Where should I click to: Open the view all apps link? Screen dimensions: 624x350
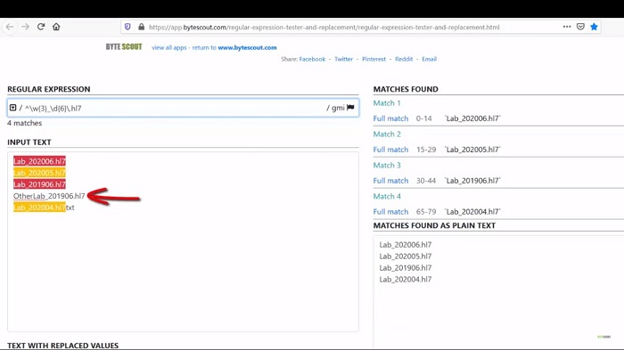[169, 47]
